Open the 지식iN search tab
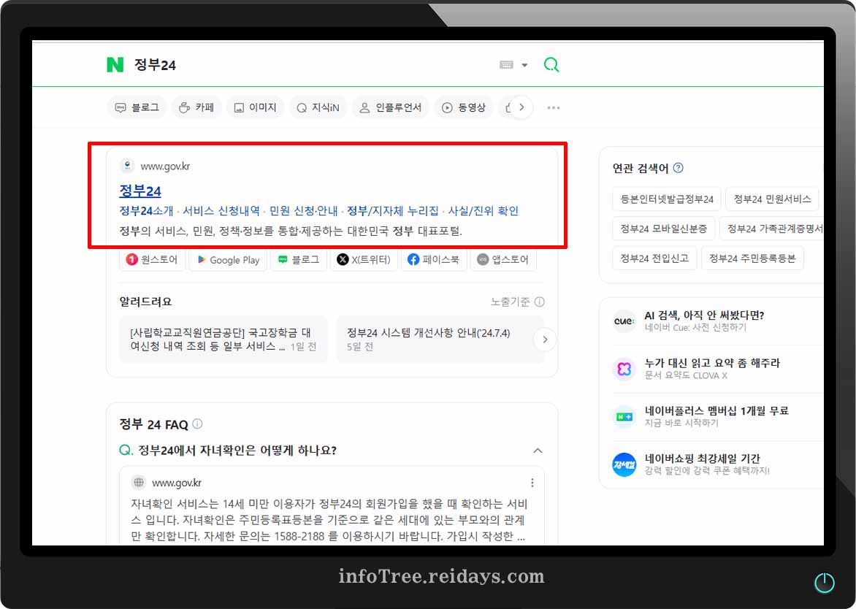856x609 pixels. point(318,107)
